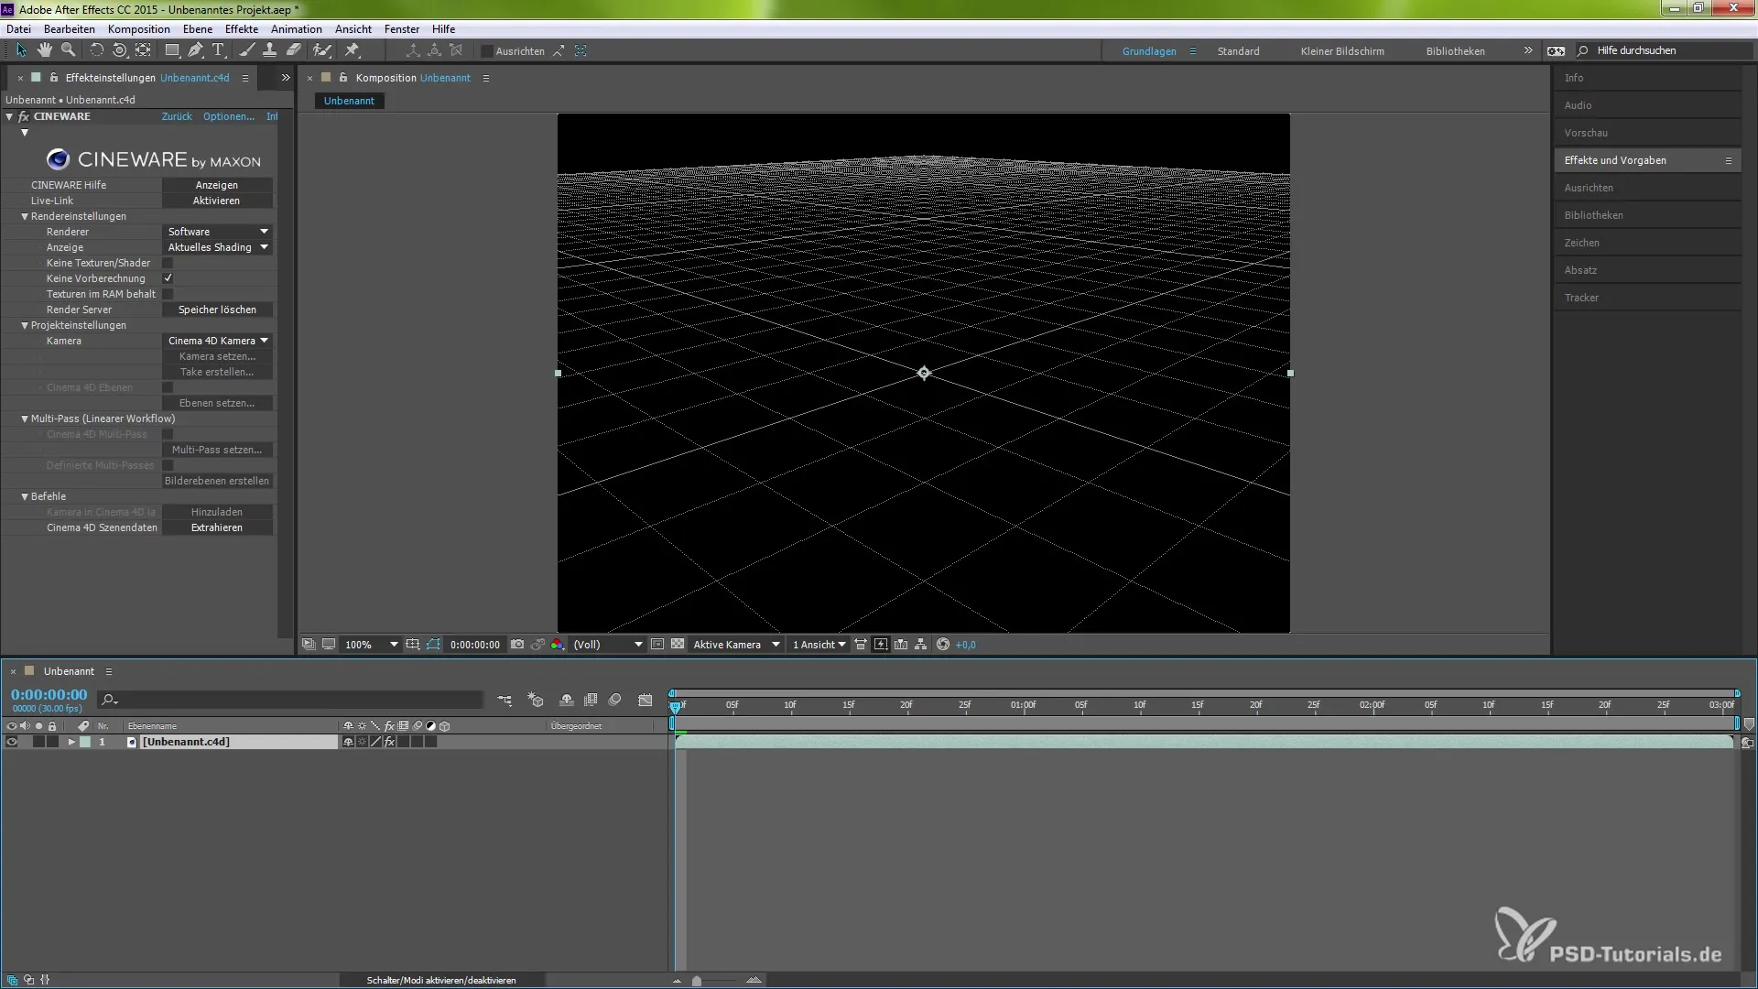Toggle CINEWARE effect fx switch

24,116
